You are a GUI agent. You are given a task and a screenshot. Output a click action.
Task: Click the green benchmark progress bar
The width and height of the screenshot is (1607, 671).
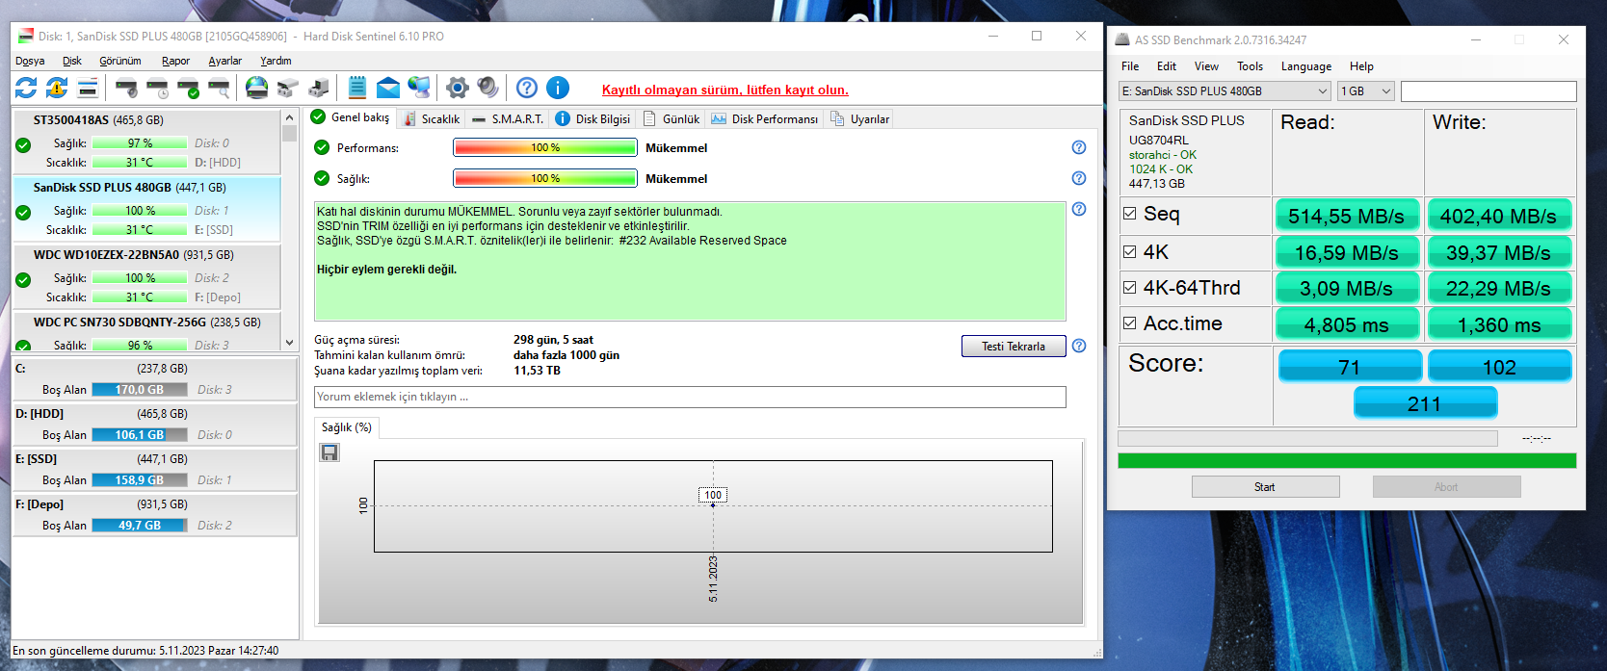click(1347, 461)
